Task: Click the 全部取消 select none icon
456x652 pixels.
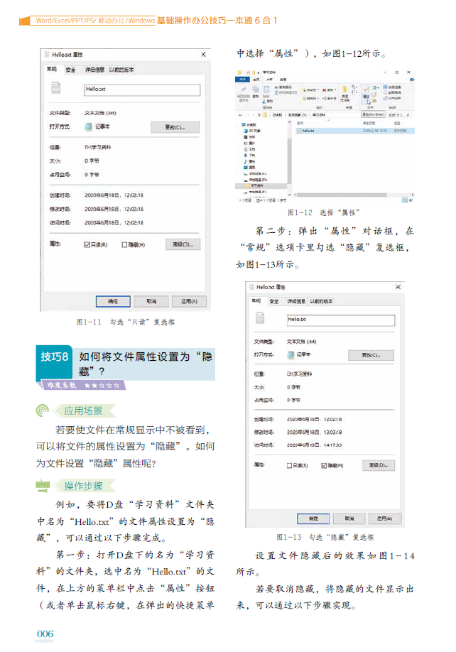Action: [x=385, y=93]
